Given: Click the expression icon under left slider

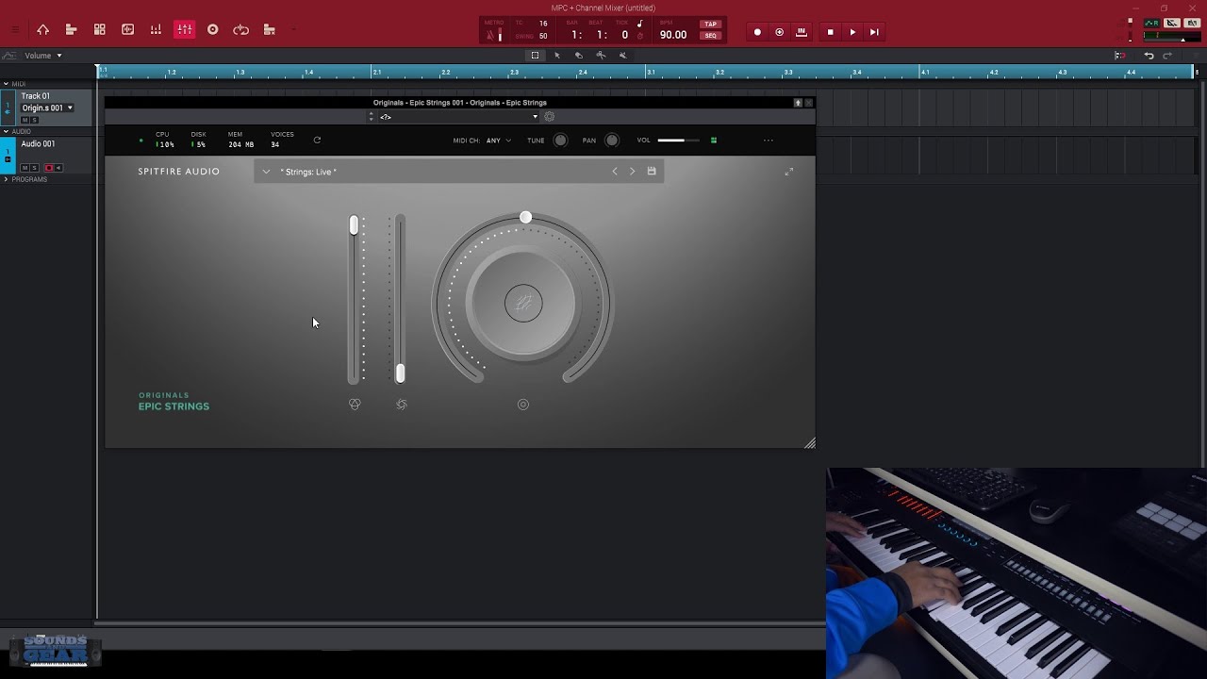Looking at the screenshot, I should tap(355, 405).
